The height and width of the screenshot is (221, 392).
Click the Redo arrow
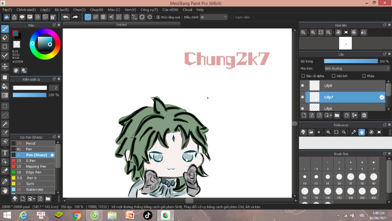(x=75, y=17)
